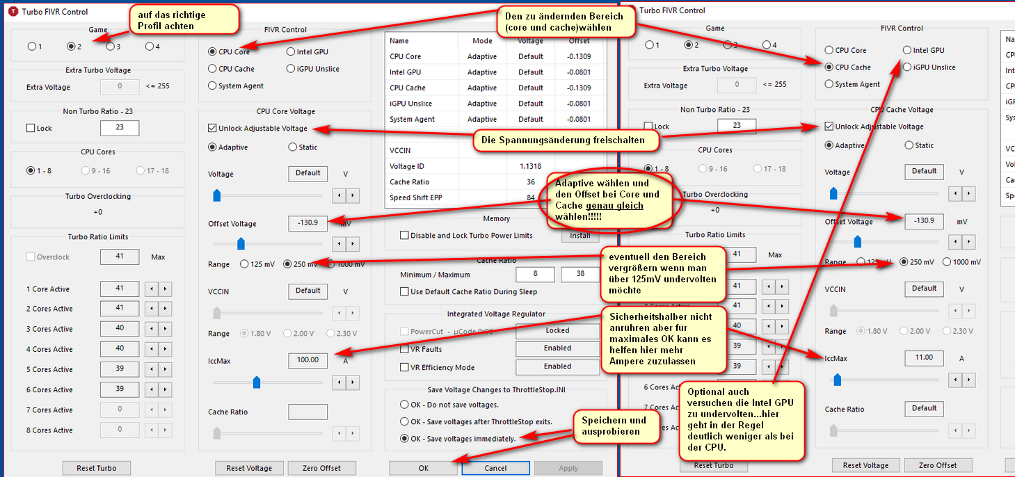Image resolution: width=1015 pixels, height=477 pixels.
Task: Select Static voltage mode in right window
Action: pos(909,145)
